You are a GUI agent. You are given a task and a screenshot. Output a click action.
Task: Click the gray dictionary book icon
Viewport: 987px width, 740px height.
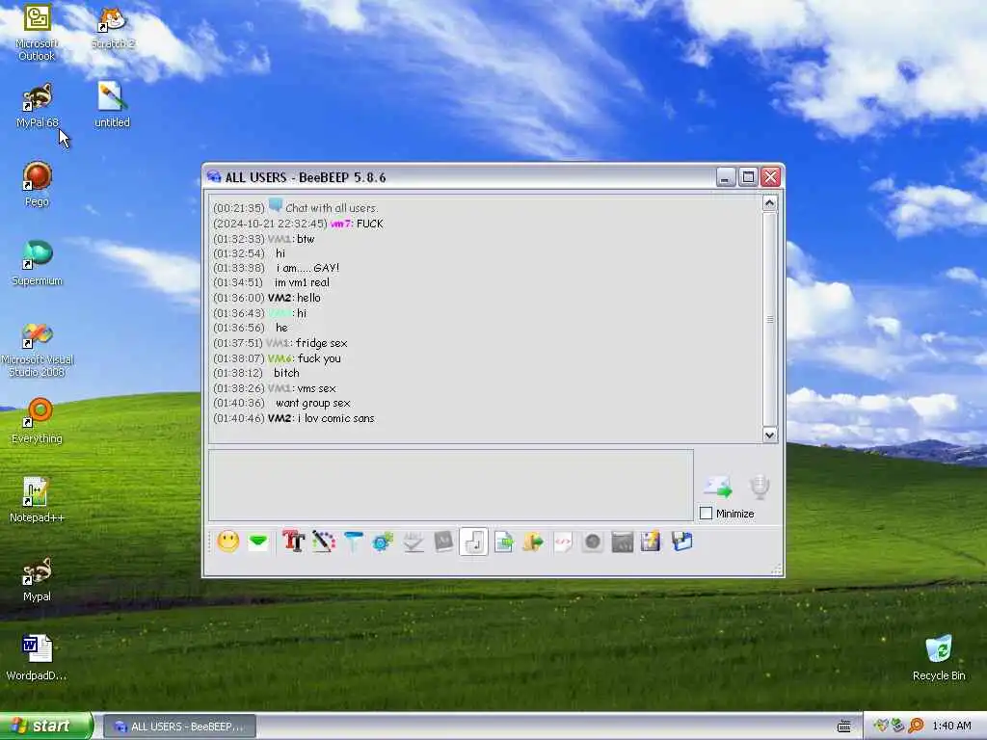(443, 542)
